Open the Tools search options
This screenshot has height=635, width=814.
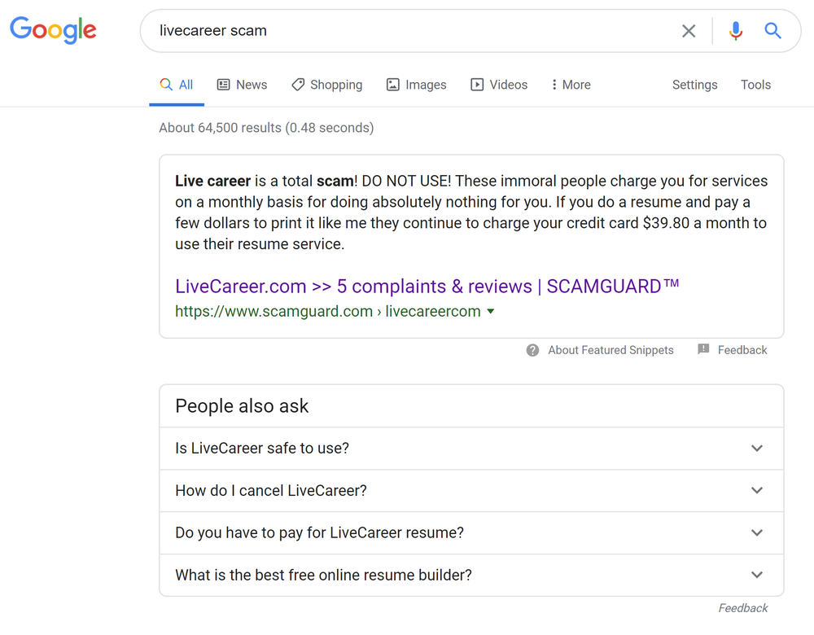pos(755,85)
